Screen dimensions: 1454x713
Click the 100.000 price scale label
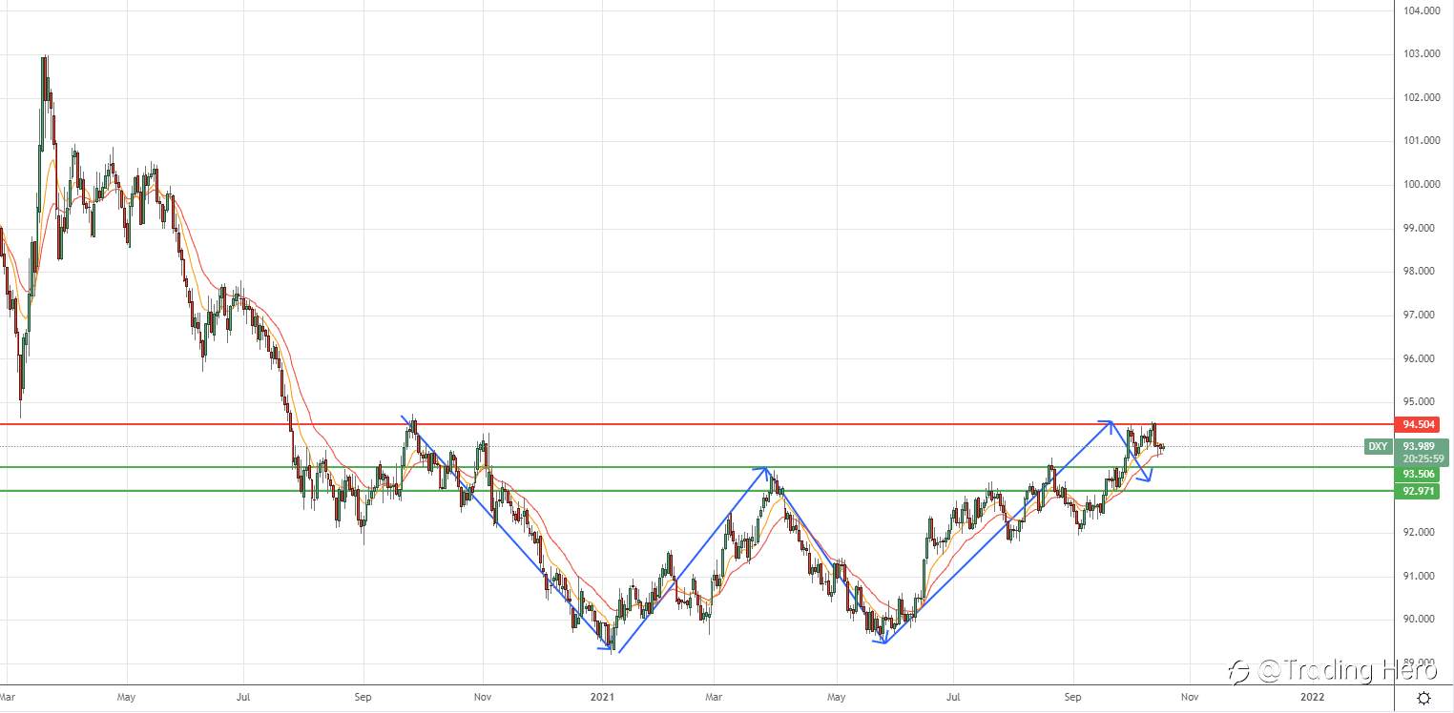click(1422, 185)
